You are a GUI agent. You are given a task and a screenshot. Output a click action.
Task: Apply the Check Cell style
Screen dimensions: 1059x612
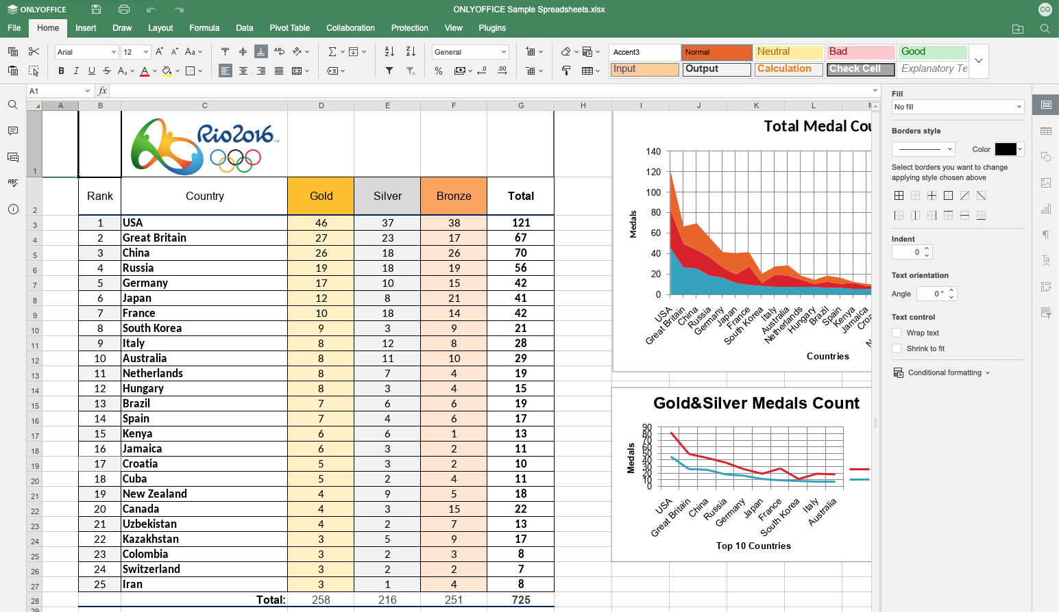tap(861, 69)
